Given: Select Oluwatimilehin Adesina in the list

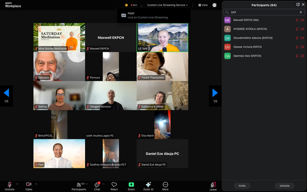Looking at the screenshot, I should click(264, 38).
